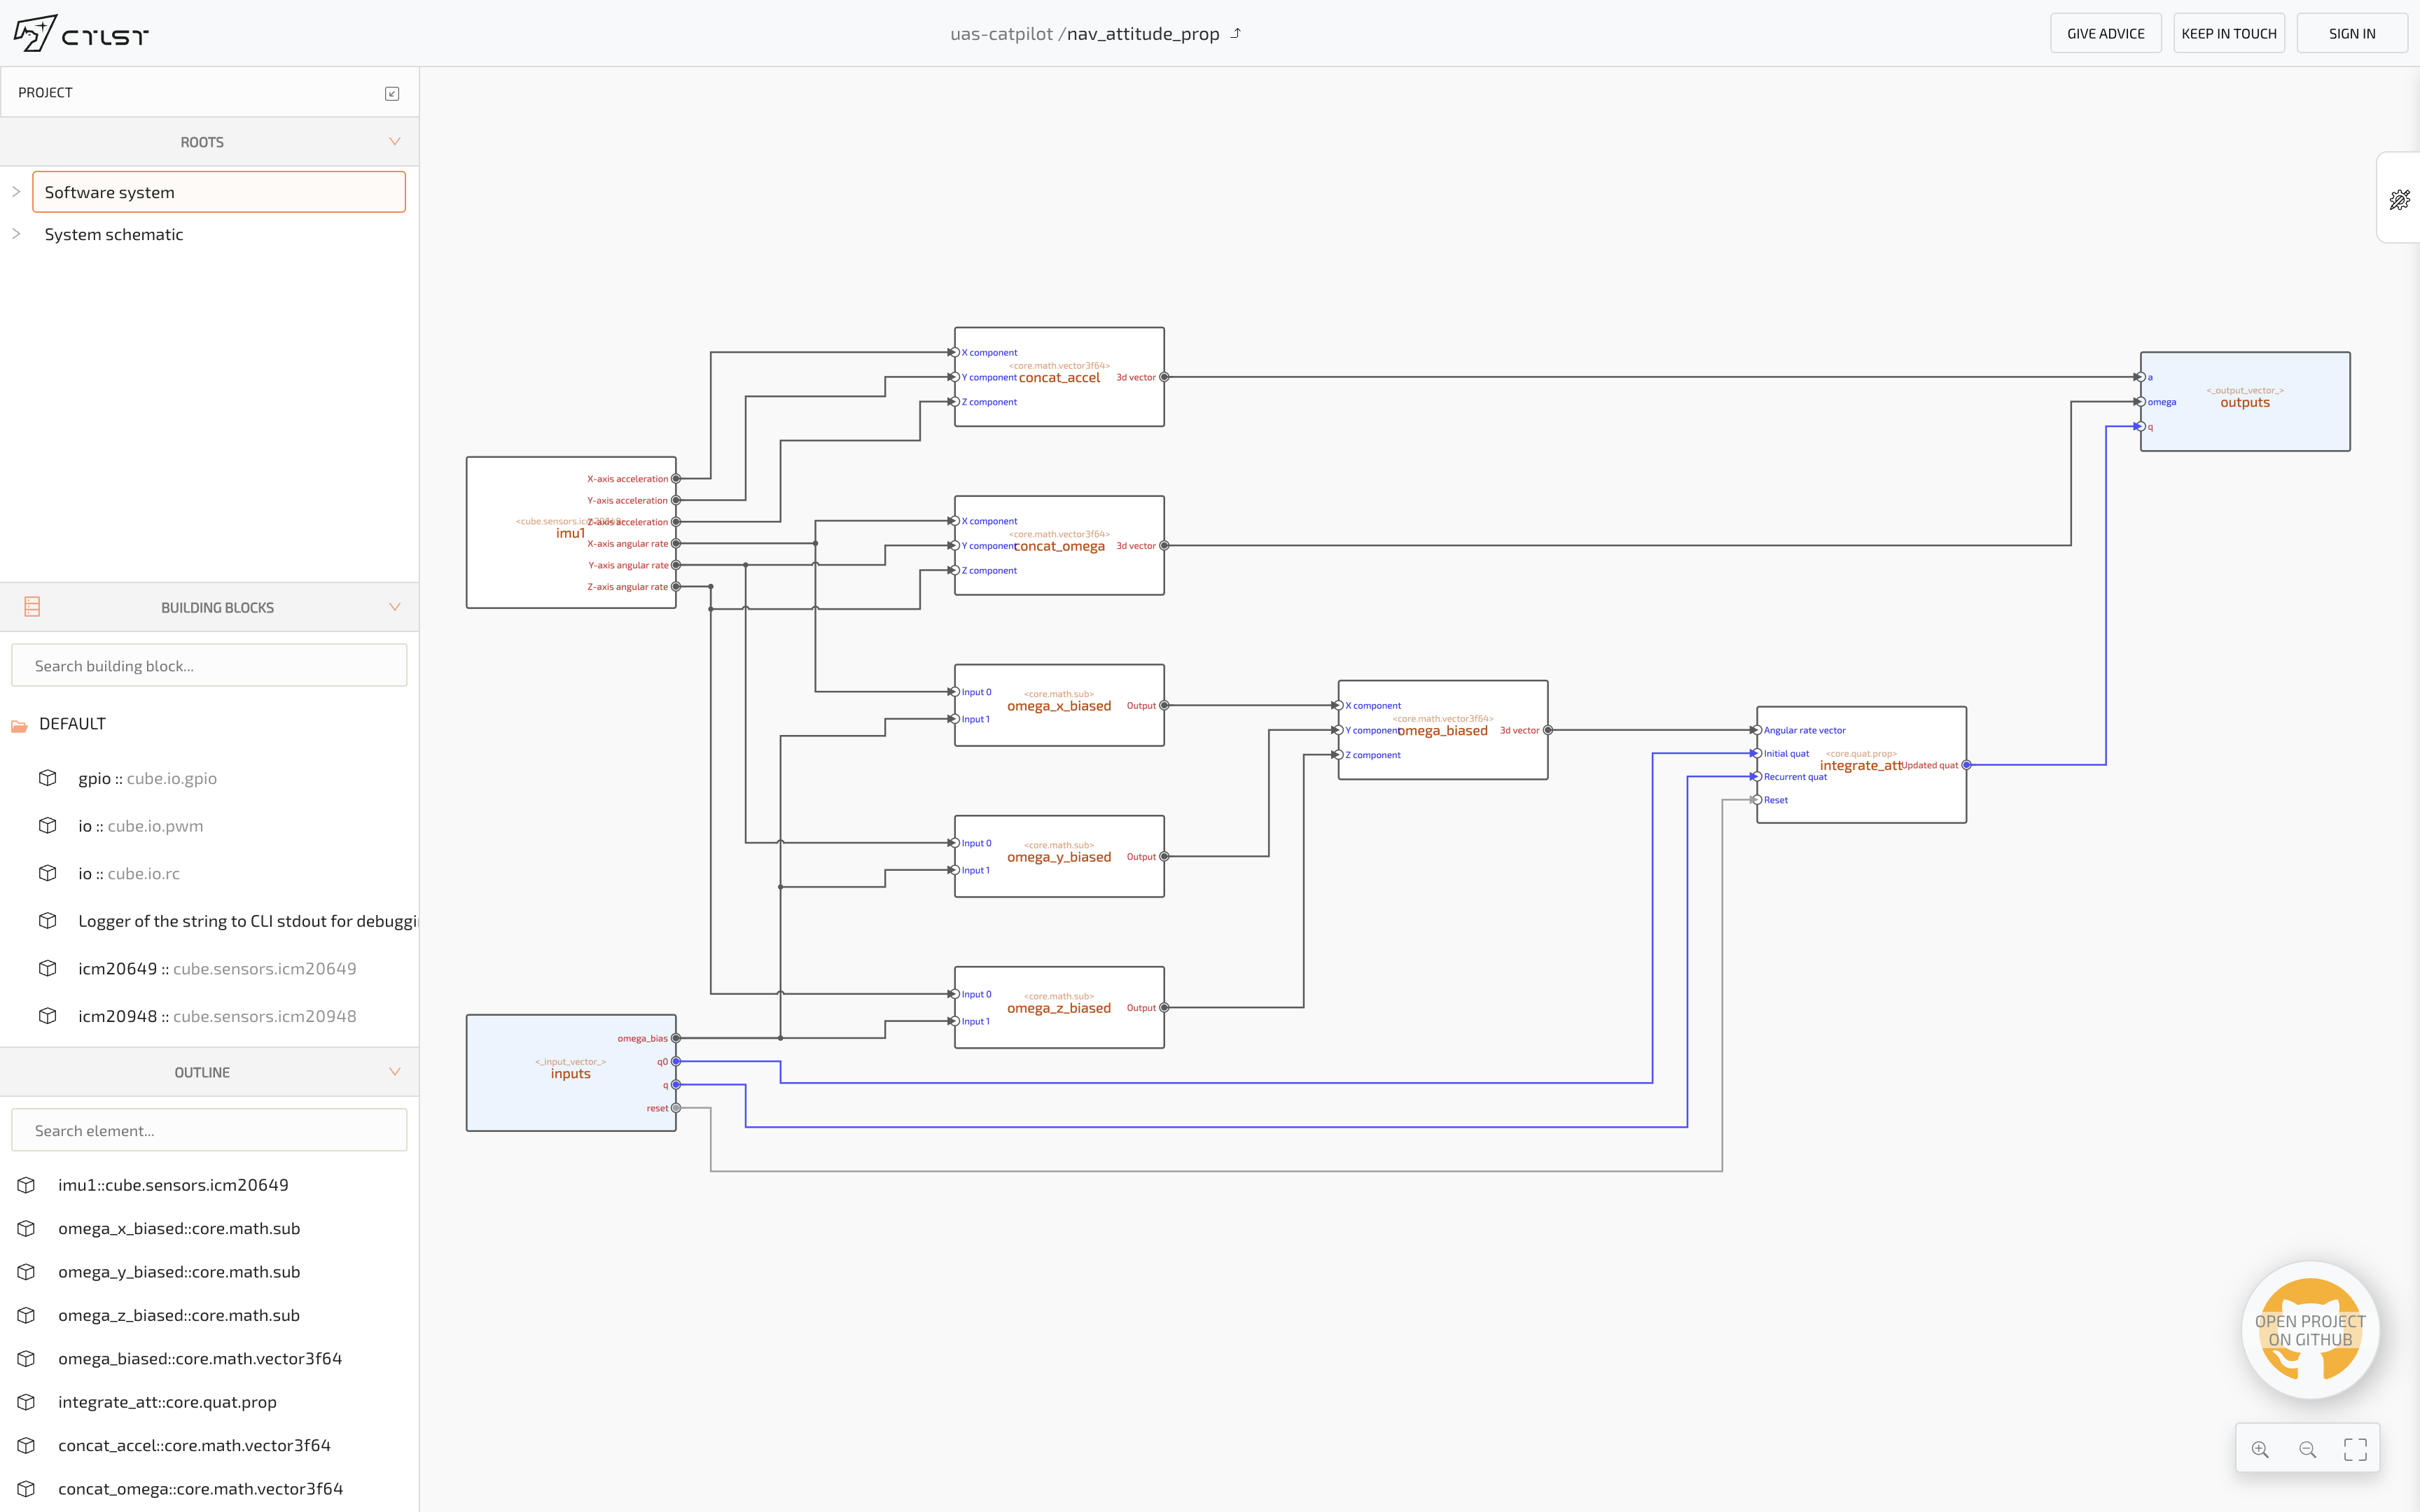Collapse the OUTLINE section chevron
The image size is (2420, 1512).
pyautogui.click(x=395, y=1072)
